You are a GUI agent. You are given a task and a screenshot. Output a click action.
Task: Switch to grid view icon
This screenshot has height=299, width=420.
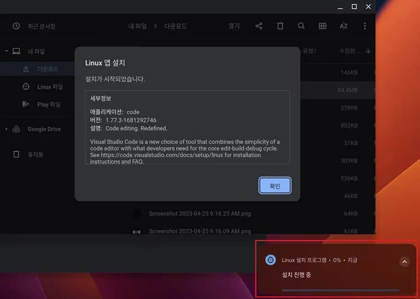click(x=323, y=26)
